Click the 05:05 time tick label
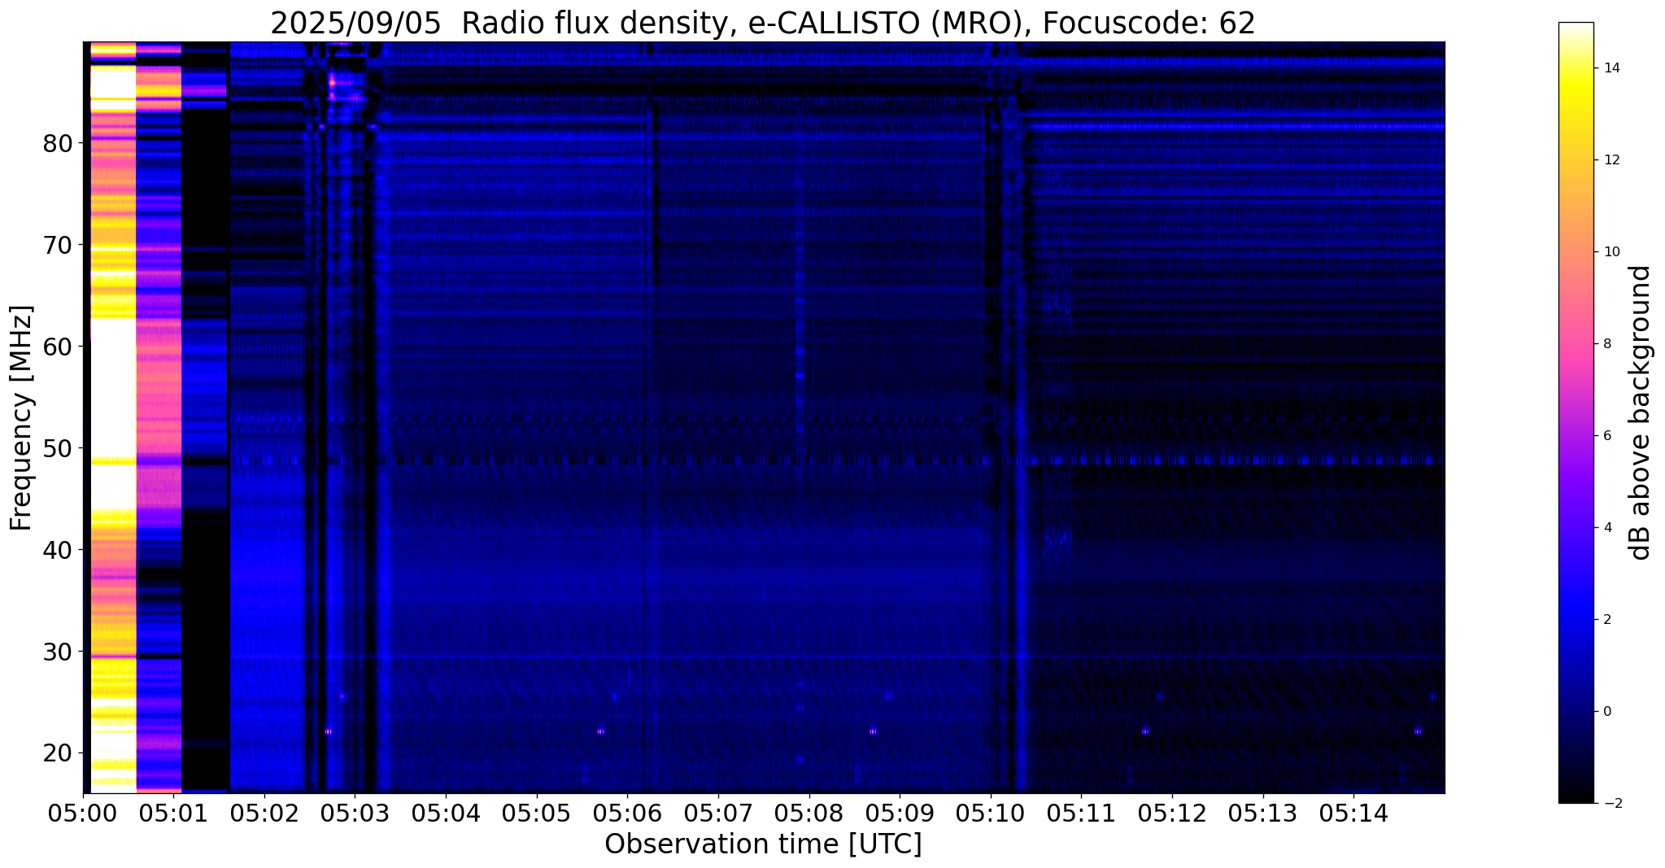The image size is (1665, 868). pos(536,813)
